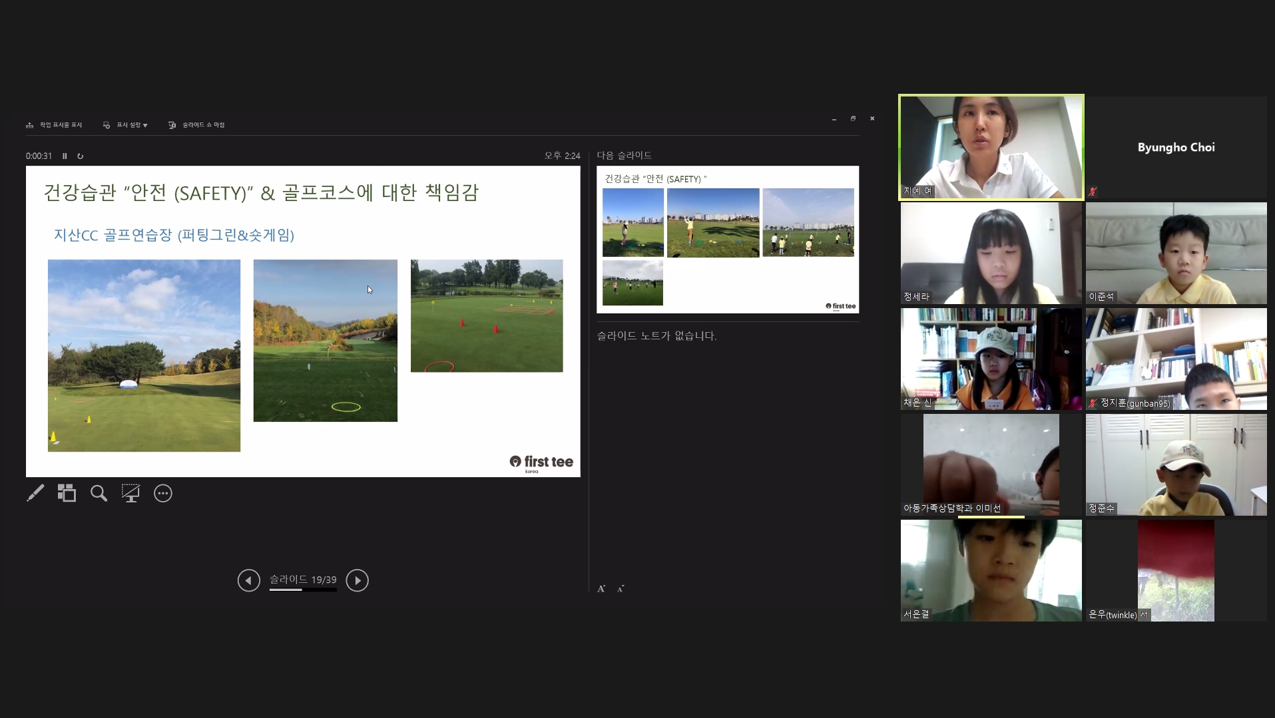Pause the presentation timer
This screenshot has width=1275, height=718.
[65, 156]
